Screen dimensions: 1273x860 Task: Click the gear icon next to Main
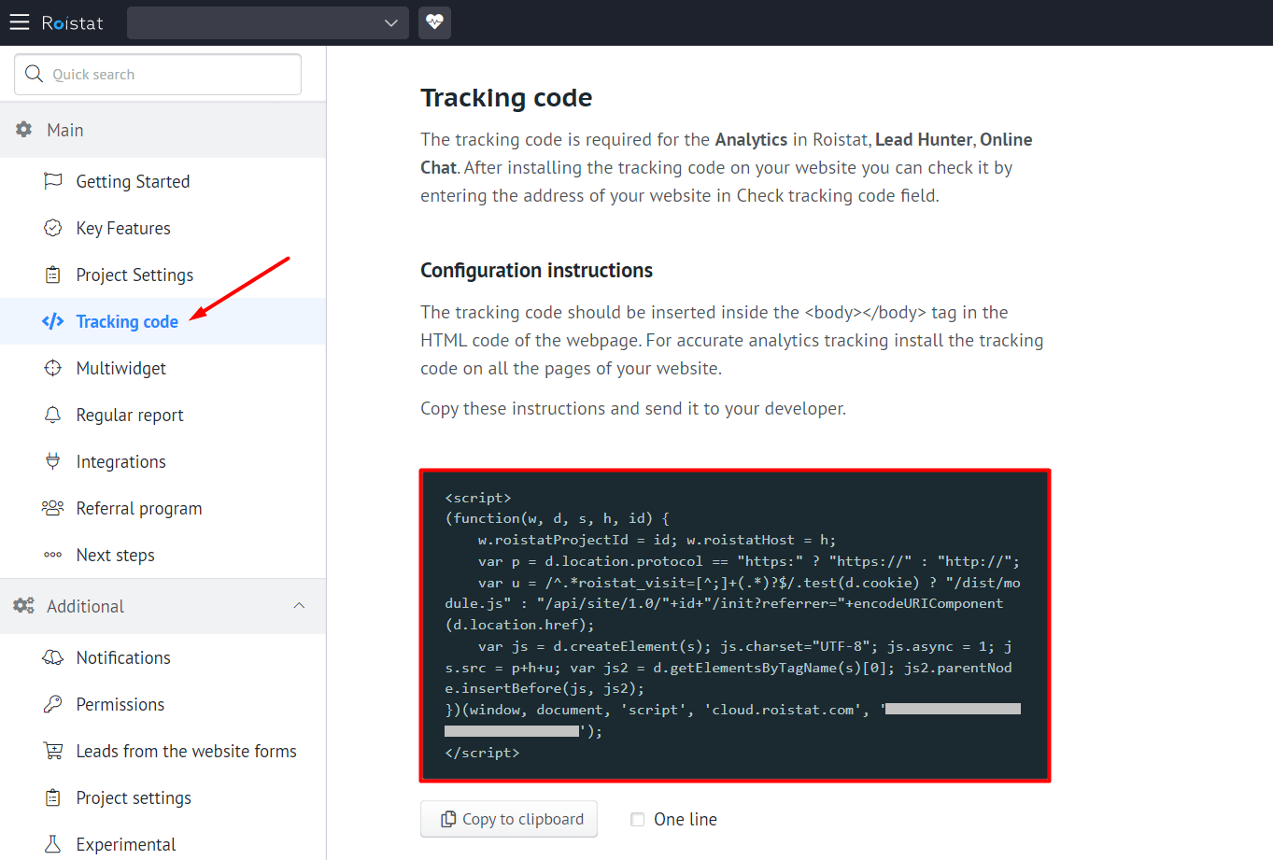[x=24, y=130]
